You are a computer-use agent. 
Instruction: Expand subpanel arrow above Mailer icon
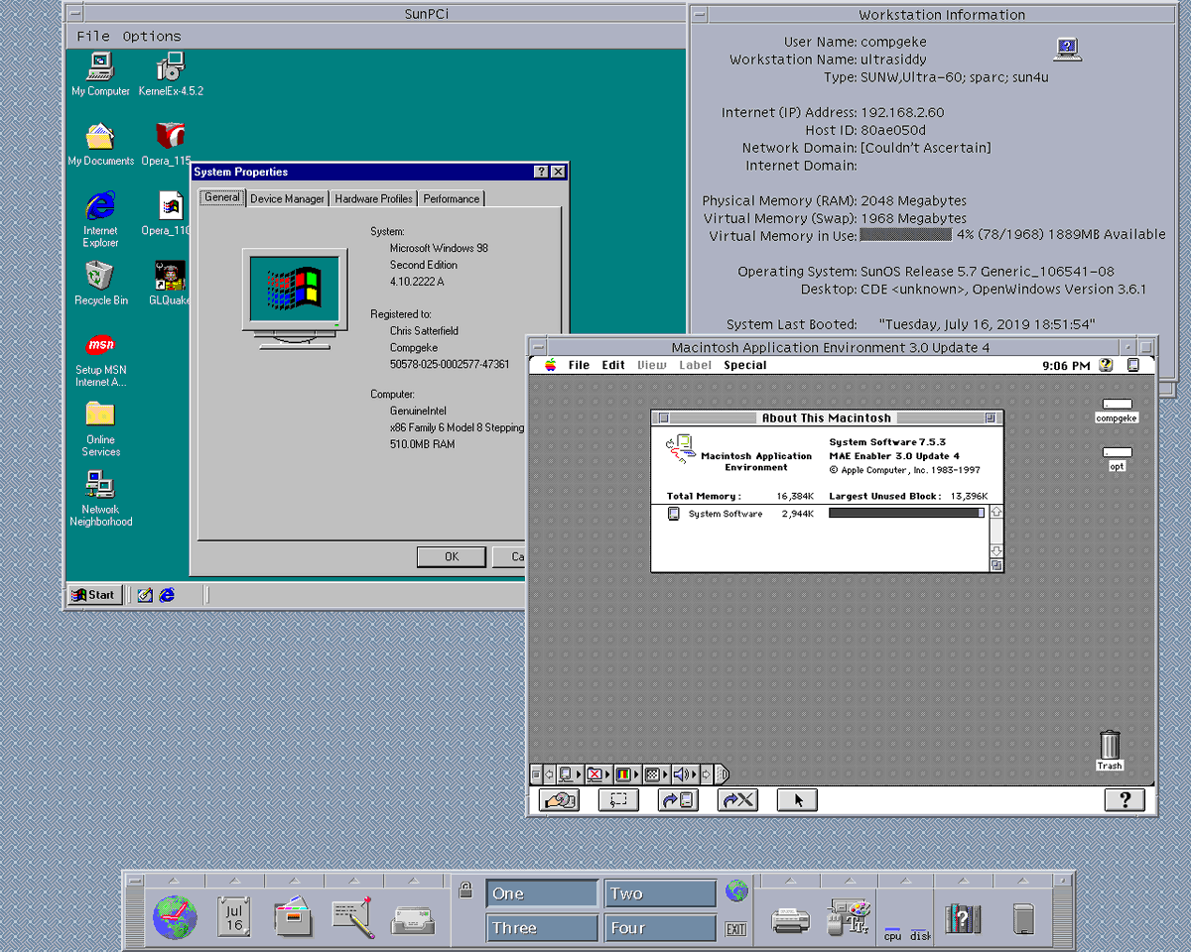point(412,881)
